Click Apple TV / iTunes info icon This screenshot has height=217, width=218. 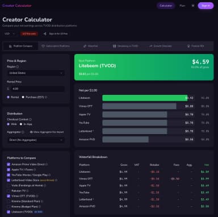coord(35,170)
